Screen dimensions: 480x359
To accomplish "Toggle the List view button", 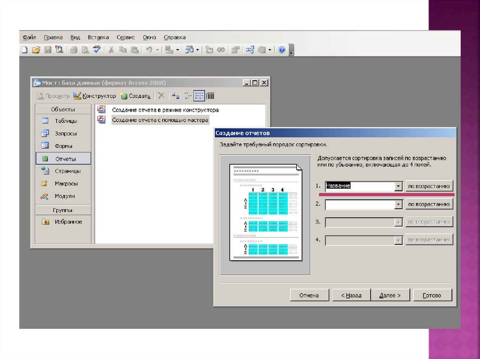I will (x=199, y=96).
